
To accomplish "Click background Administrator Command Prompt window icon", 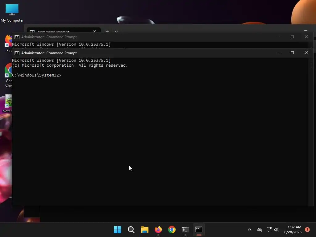I will tap(17, 37).
